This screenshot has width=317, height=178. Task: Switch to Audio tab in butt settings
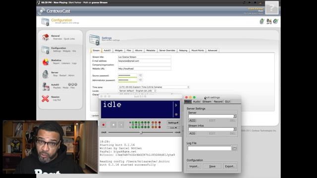[x=196, y=101]
